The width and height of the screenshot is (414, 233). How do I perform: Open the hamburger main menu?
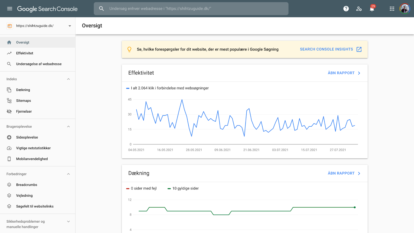coord(10,9)
